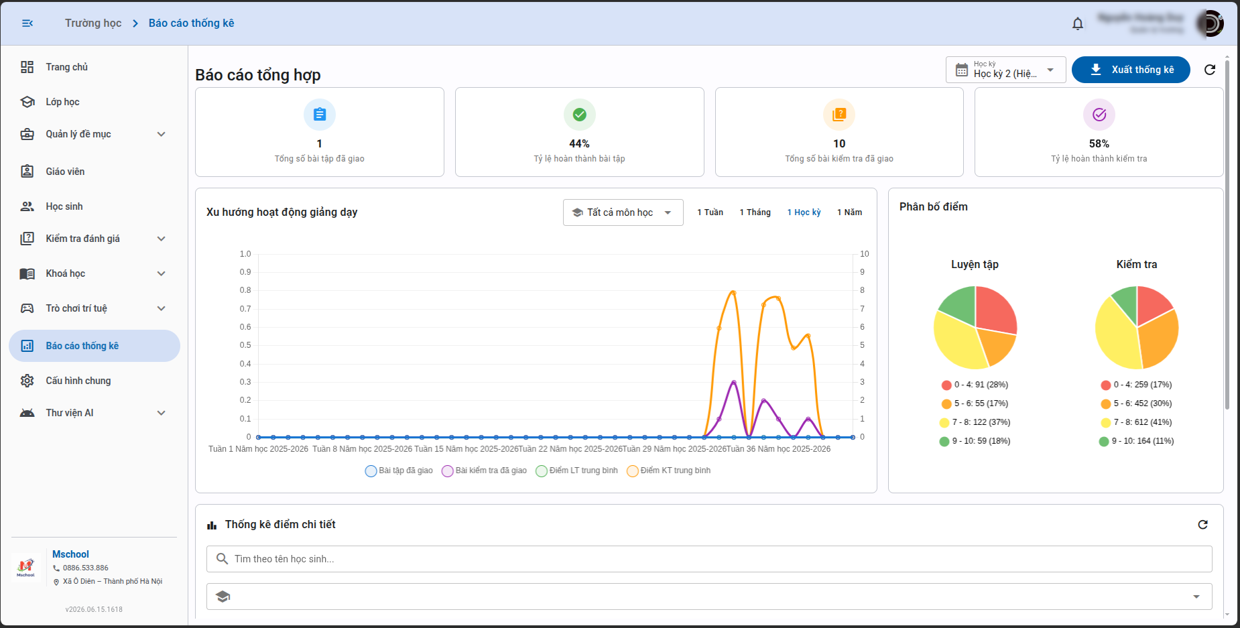The height and width of the screenshot is (628, 1240).
Task: Open notifications bell
Action: point(1078,23)
